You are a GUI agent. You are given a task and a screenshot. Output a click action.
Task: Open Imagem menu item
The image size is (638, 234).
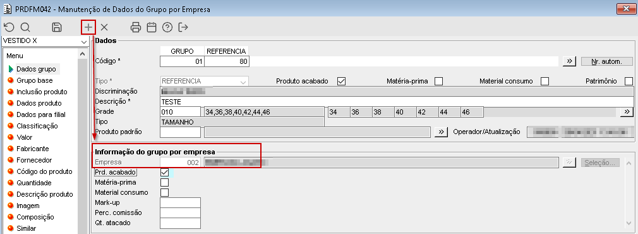(x=28, y=206)
